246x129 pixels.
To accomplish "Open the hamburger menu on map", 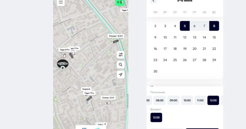I will point(61,2).
